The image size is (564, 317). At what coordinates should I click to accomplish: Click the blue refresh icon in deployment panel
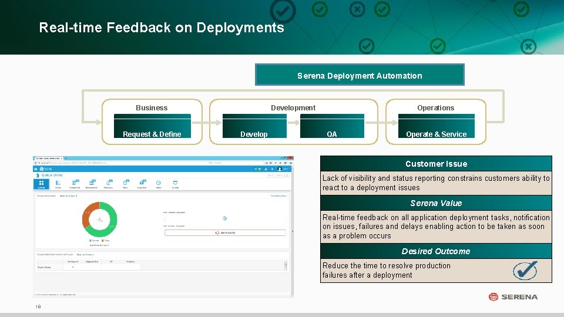225,218
